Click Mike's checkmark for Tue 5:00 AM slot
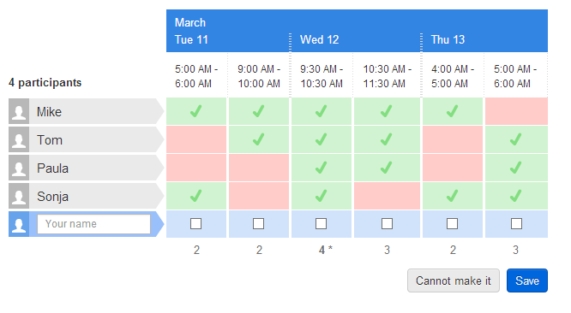This screenshot has height=313, width=571. click(196, 111)
